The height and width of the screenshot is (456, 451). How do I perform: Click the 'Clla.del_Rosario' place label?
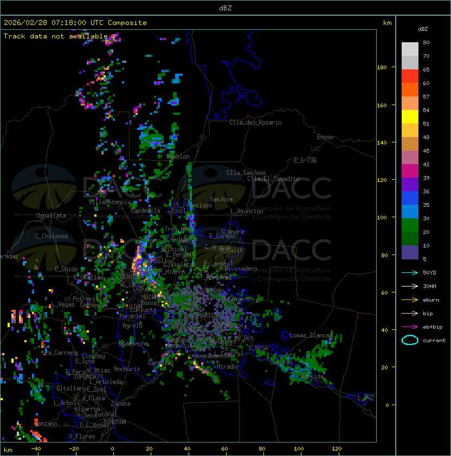pyautogui.click(x=255, y=122)
